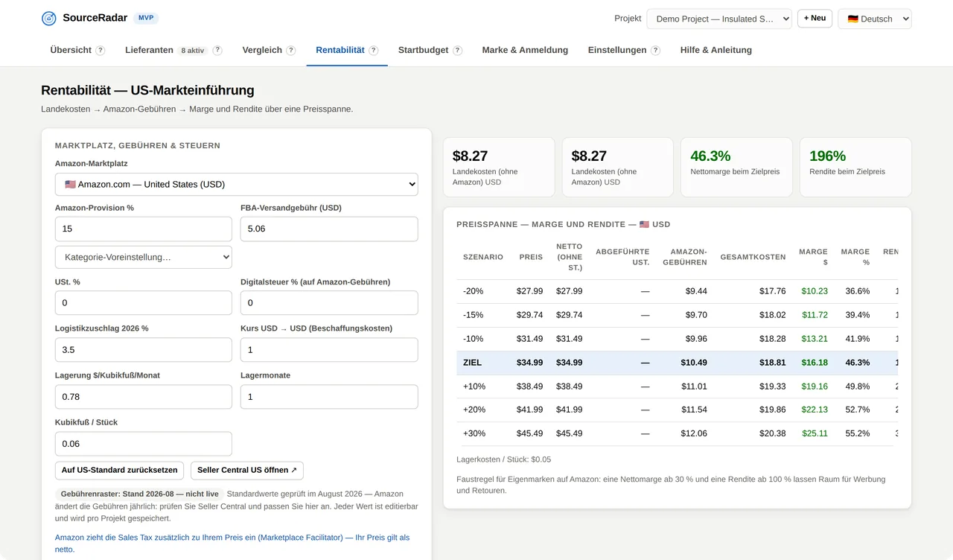Select the -20% scenario row label
Viewport: 953px width, 560px height.
point(473,291)
